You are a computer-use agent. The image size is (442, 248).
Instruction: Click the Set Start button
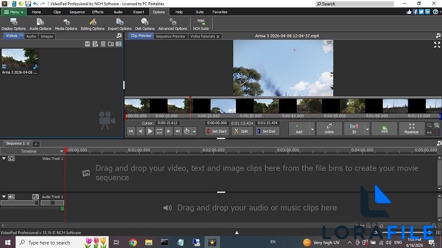[217, 131]
